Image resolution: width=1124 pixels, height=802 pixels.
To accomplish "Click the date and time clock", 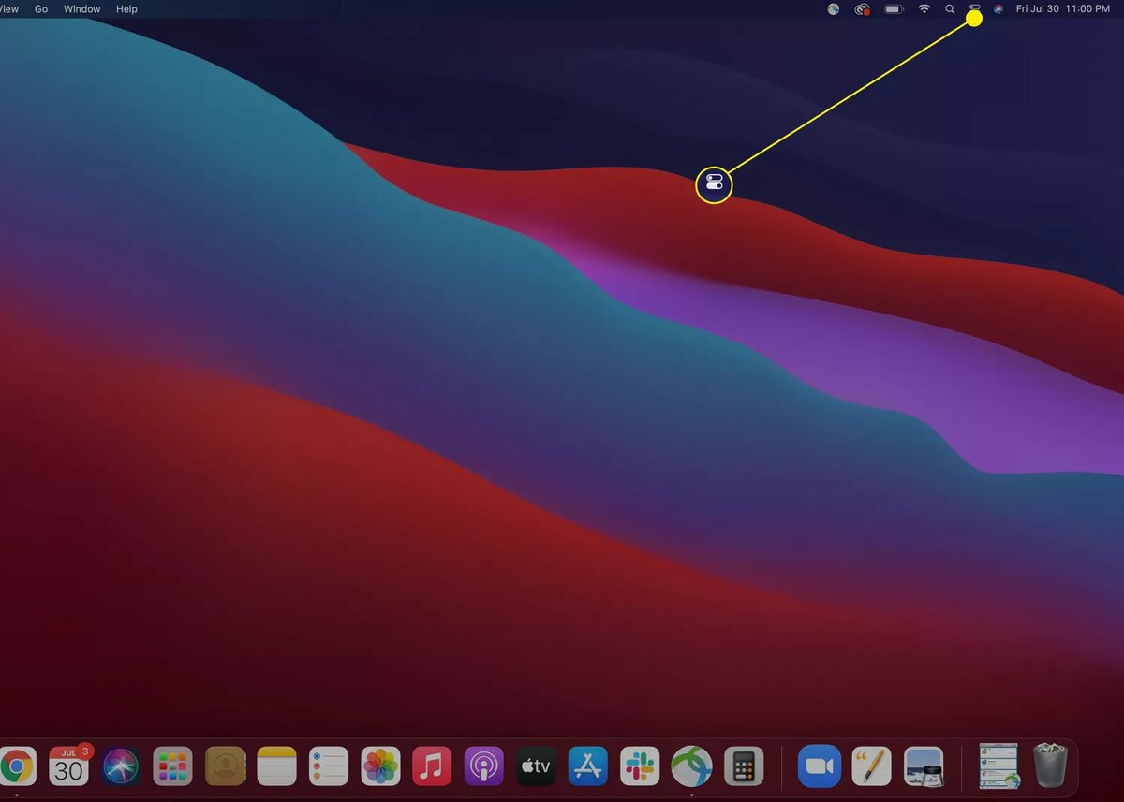I will point(1063,9).
